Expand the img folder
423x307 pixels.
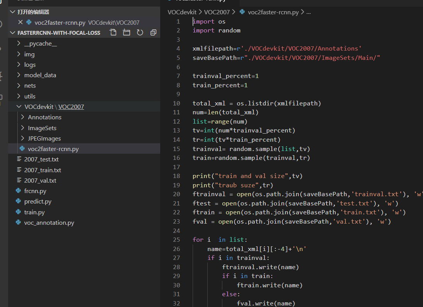pyautogui.click(x=19, y=54)
